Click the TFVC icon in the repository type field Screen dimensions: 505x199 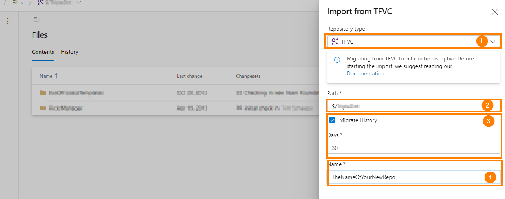335,41
